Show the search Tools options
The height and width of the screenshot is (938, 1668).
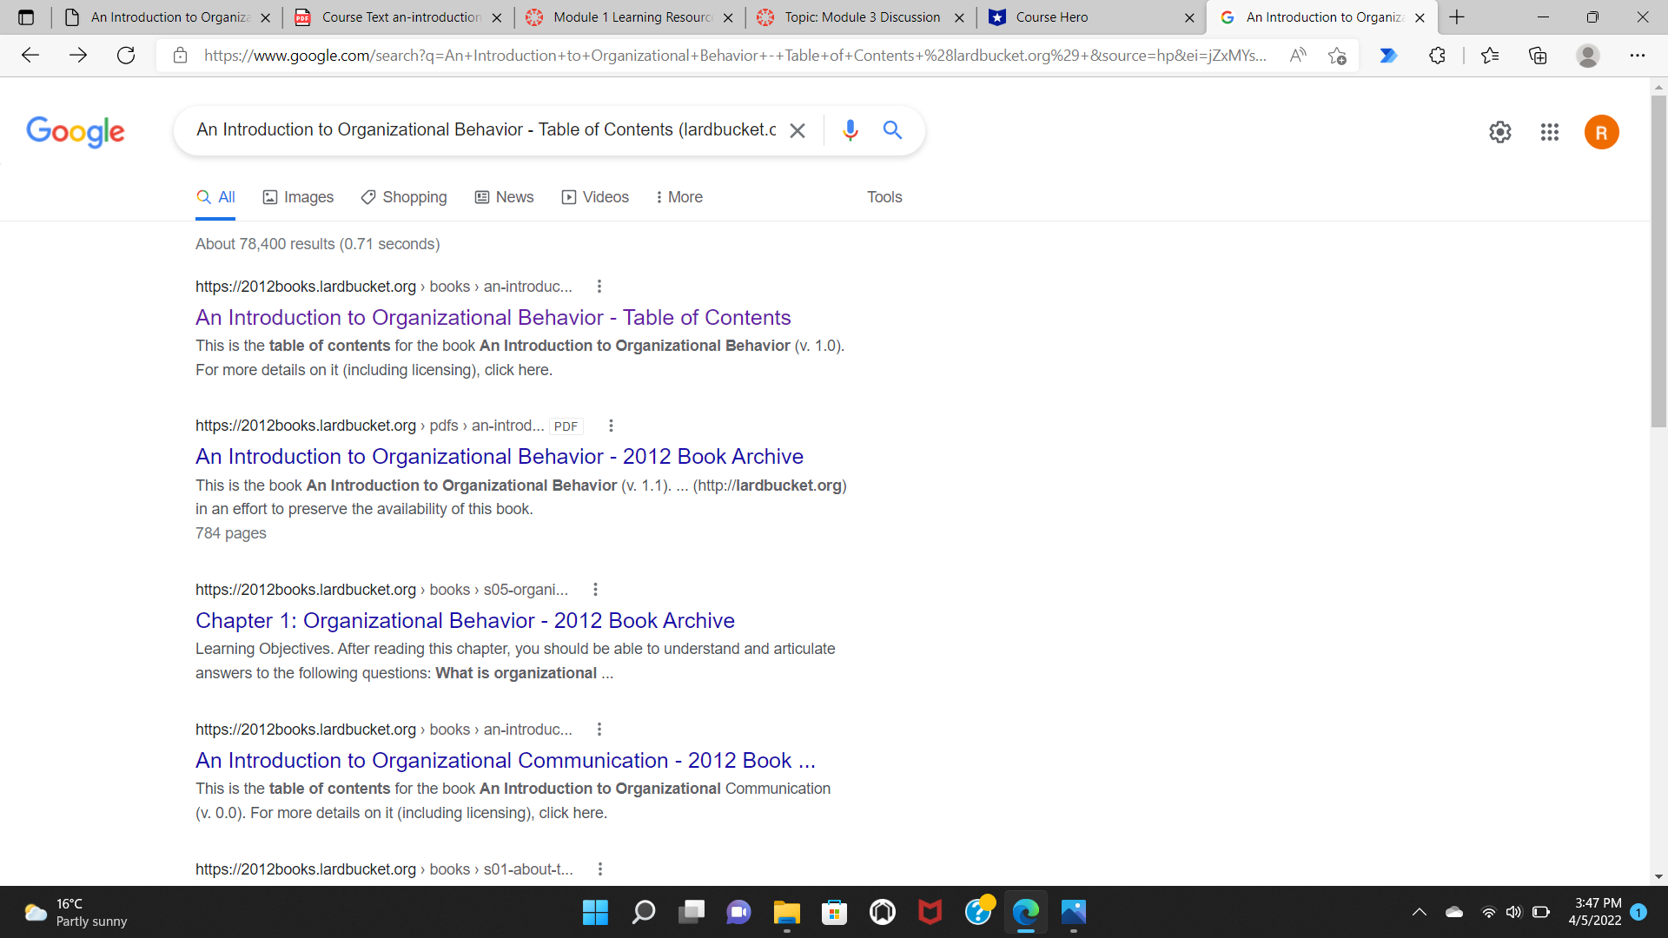pyautogui.click(x=884, y=197)
